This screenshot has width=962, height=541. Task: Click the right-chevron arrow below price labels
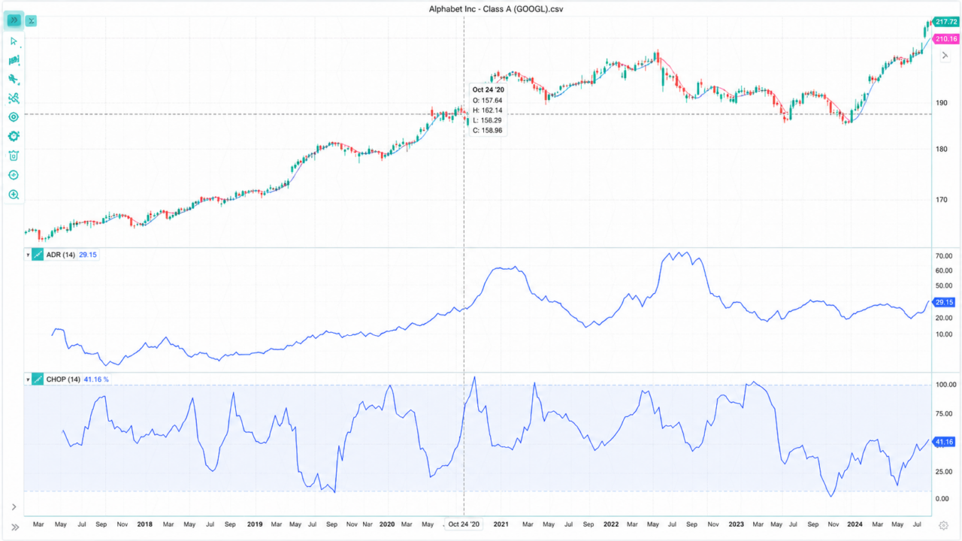[945, 55]
